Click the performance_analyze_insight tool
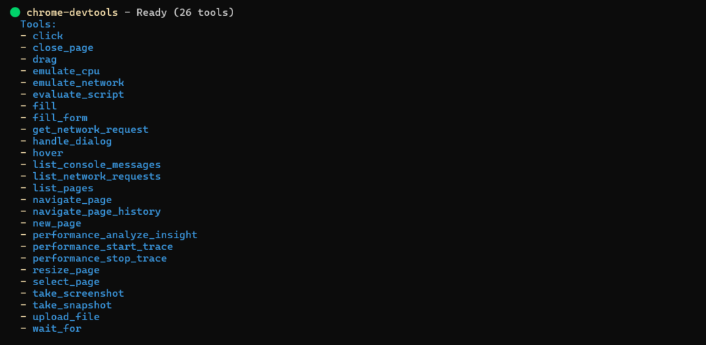Image resolution: width=706 pixels, height=345 pixels. pyautogui.click(x=114, y=235)
